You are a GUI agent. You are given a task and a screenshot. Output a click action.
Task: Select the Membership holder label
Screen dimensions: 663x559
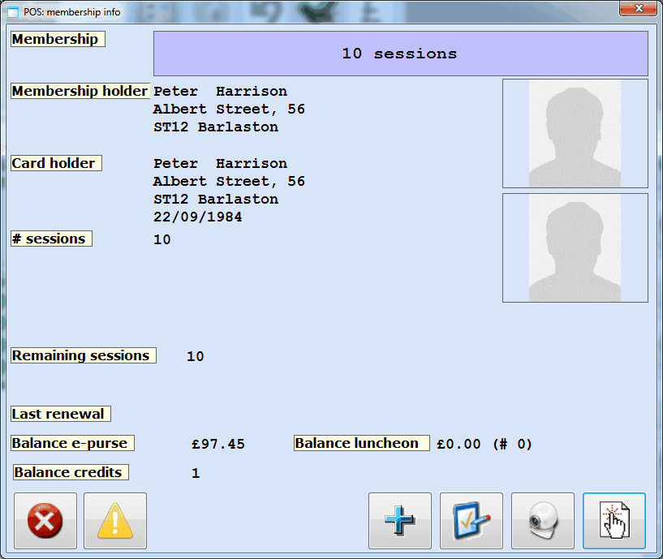coord(80,91)
